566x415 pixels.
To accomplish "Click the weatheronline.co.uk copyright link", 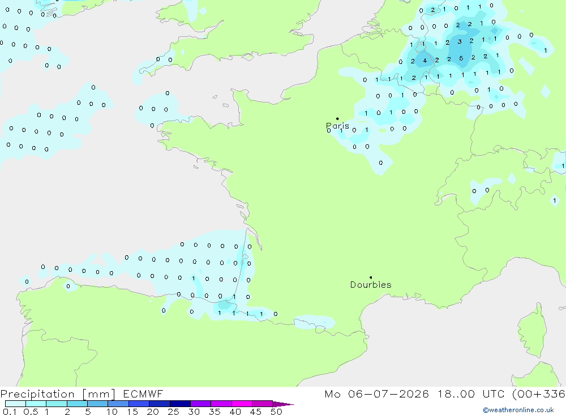I will [x=518, y=410].
